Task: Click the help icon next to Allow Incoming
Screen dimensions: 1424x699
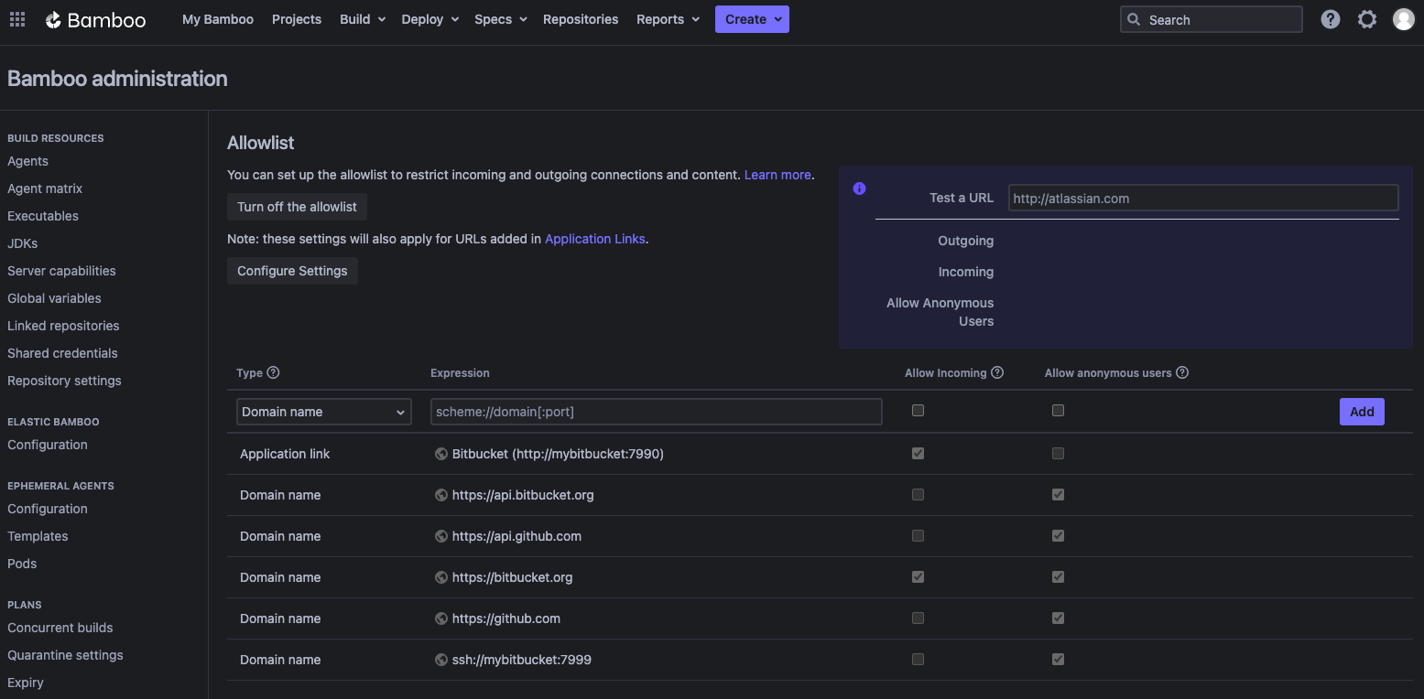Action: [x=997, y=372]
